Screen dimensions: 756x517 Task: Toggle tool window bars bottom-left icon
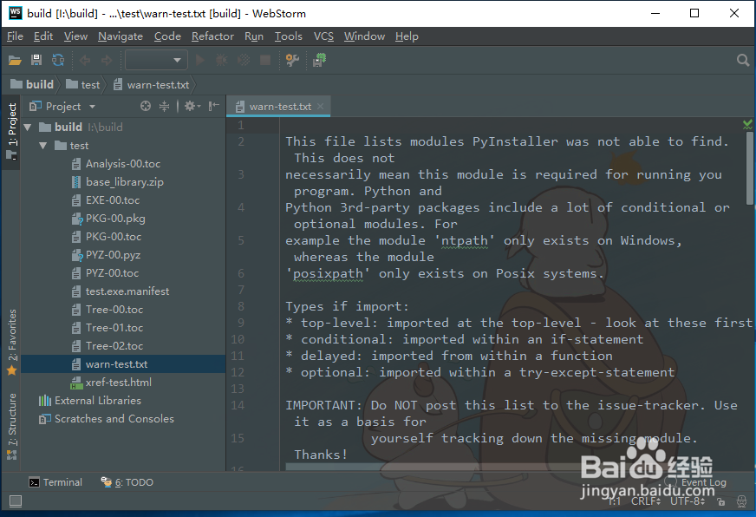[16, 501]
